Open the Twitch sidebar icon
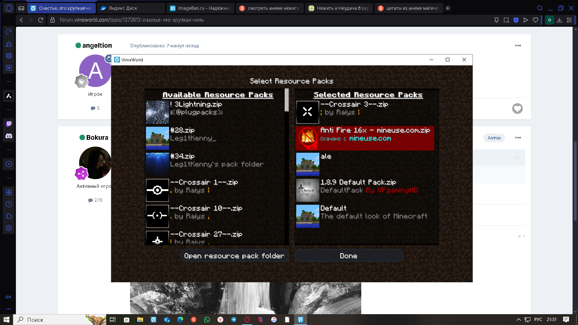Screen dimensions: 578x325 click(x=9, y=124)
